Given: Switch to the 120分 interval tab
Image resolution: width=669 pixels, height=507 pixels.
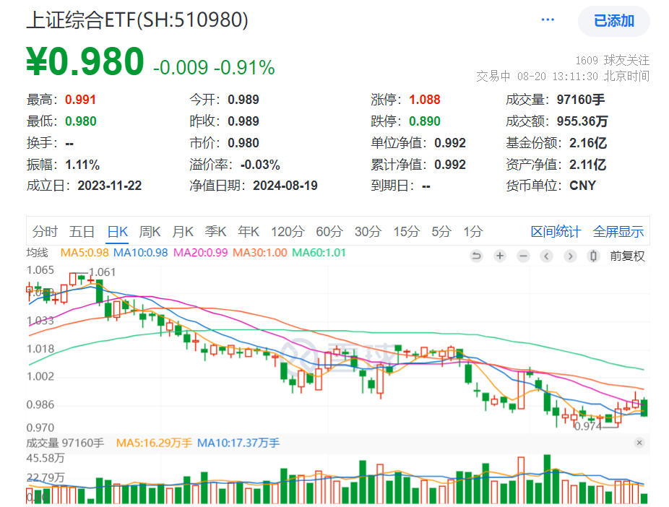Looking at the screenshot, I should [288, 232].
